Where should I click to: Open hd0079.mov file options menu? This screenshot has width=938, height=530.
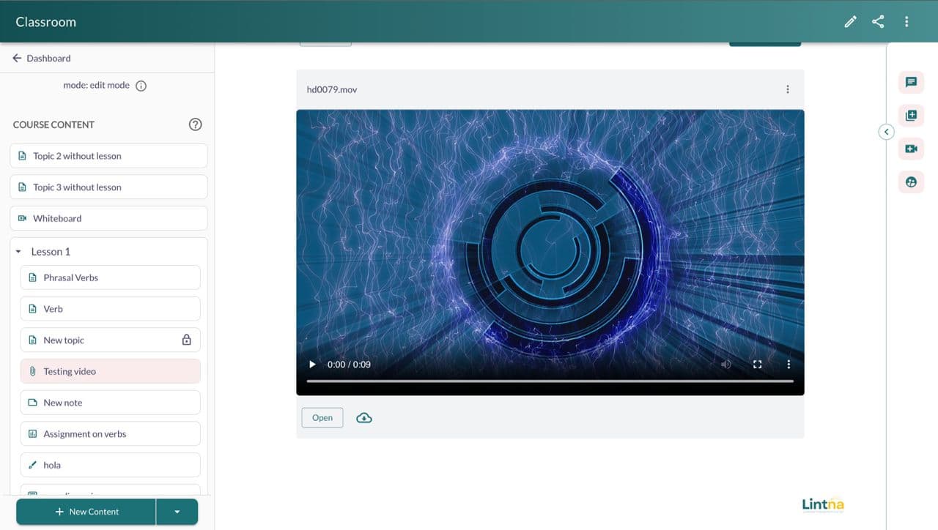point(788,89)
